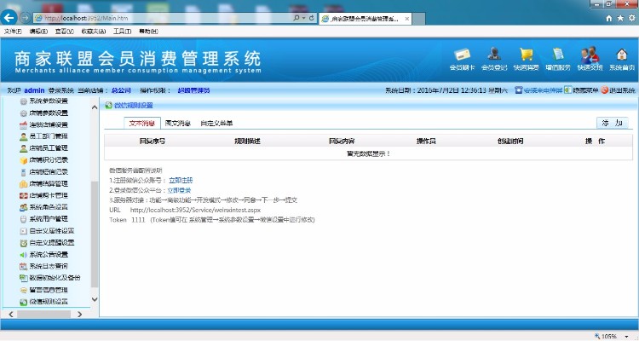Click the browser home icon
This screenshot has width=639, height=341.
pyautogui.click(x=609, y=18)
